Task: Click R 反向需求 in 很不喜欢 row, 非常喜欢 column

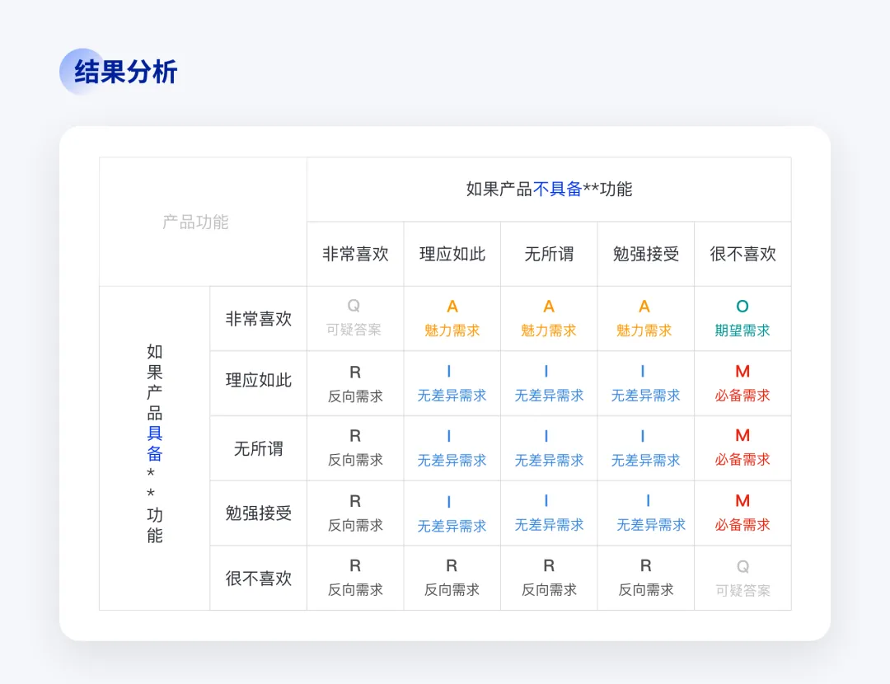Action: pos(355,578)
